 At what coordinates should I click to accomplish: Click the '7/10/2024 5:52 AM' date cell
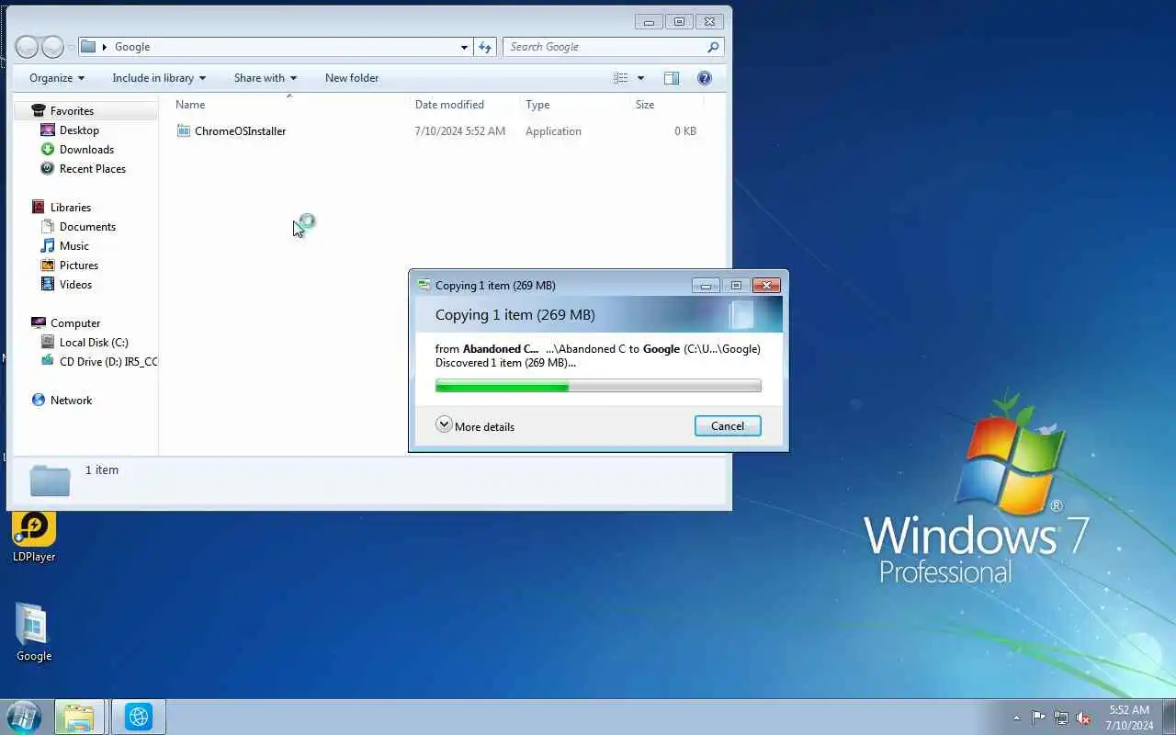460,131
